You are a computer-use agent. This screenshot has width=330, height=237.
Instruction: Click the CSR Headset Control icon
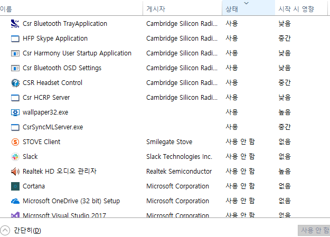pyautogui.click(x=15, y=83)
